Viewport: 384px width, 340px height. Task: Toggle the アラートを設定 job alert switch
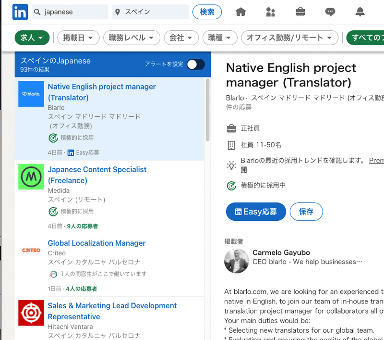click(x=196, y=64)
